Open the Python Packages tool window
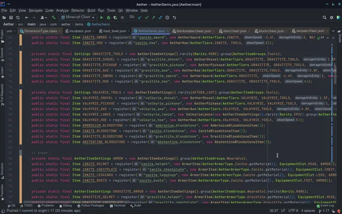Image resolution: width=342 pixels, height=214 pixels. pyautogui.click(x=90, y=205)
